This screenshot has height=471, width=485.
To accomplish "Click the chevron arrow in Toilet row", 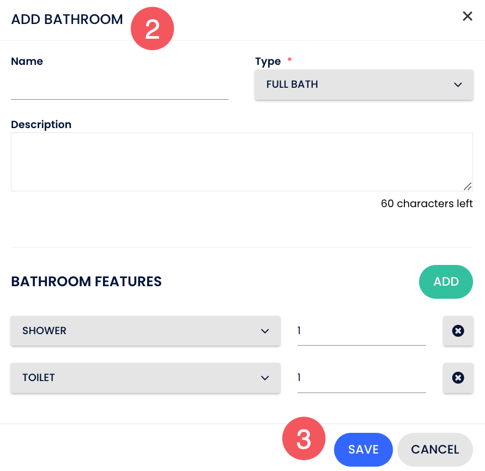I will pyautogui.click(x=265, y=378).
